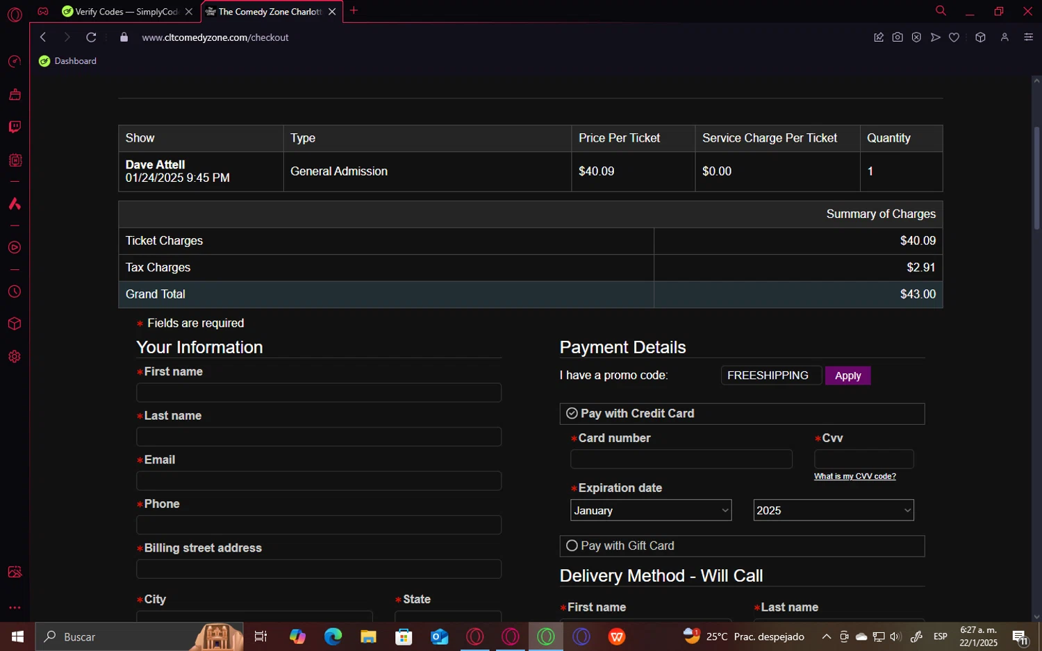Focus the Your Information First name field

[x=319, y=393]
